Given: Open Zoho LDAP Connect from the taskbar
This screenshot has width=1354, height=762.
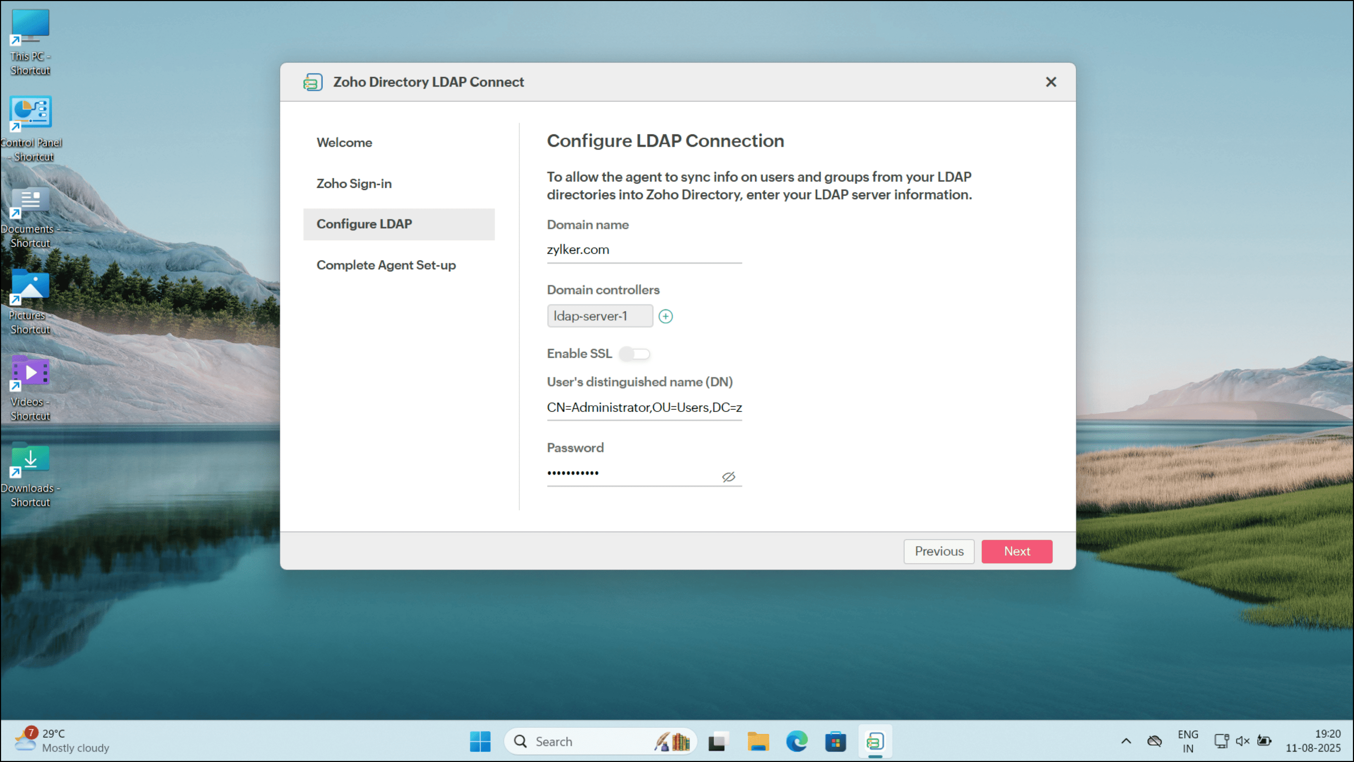Looking at the screenshot, I should click(x=875, y=742).
